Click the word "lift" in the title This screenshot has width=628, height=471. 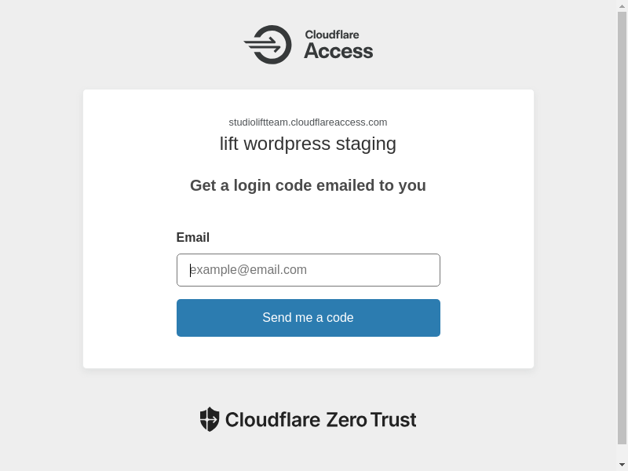[228, 144]
